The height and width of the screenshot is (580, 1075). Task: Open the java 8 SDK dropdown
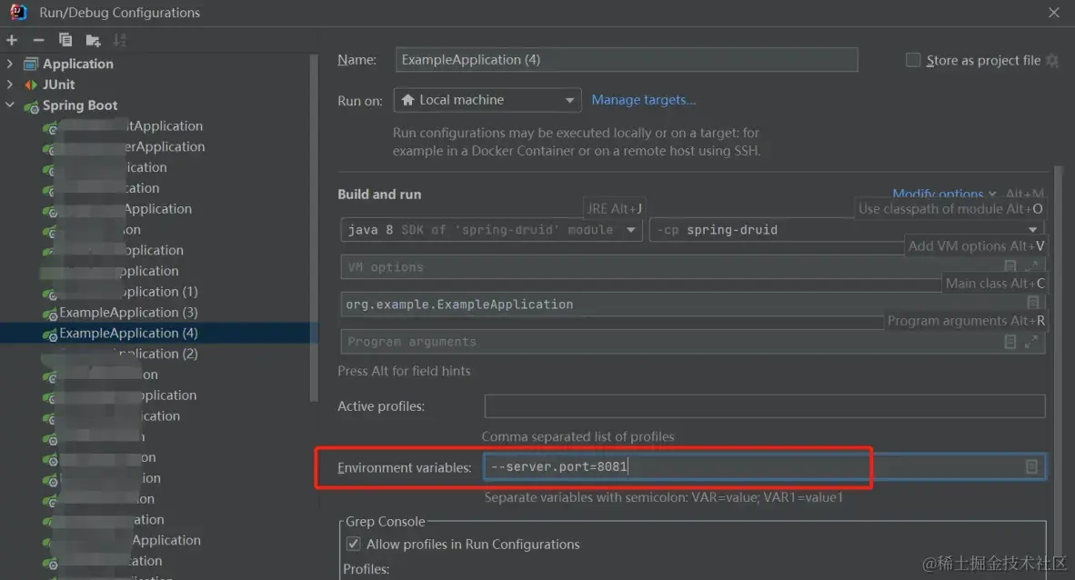(x=491, y=230)
